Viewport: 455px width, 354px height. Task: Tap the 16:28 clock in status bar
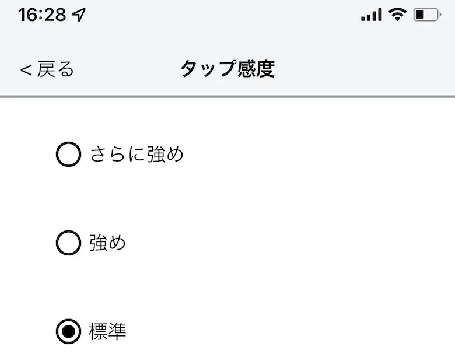click(x=42, y=15)
